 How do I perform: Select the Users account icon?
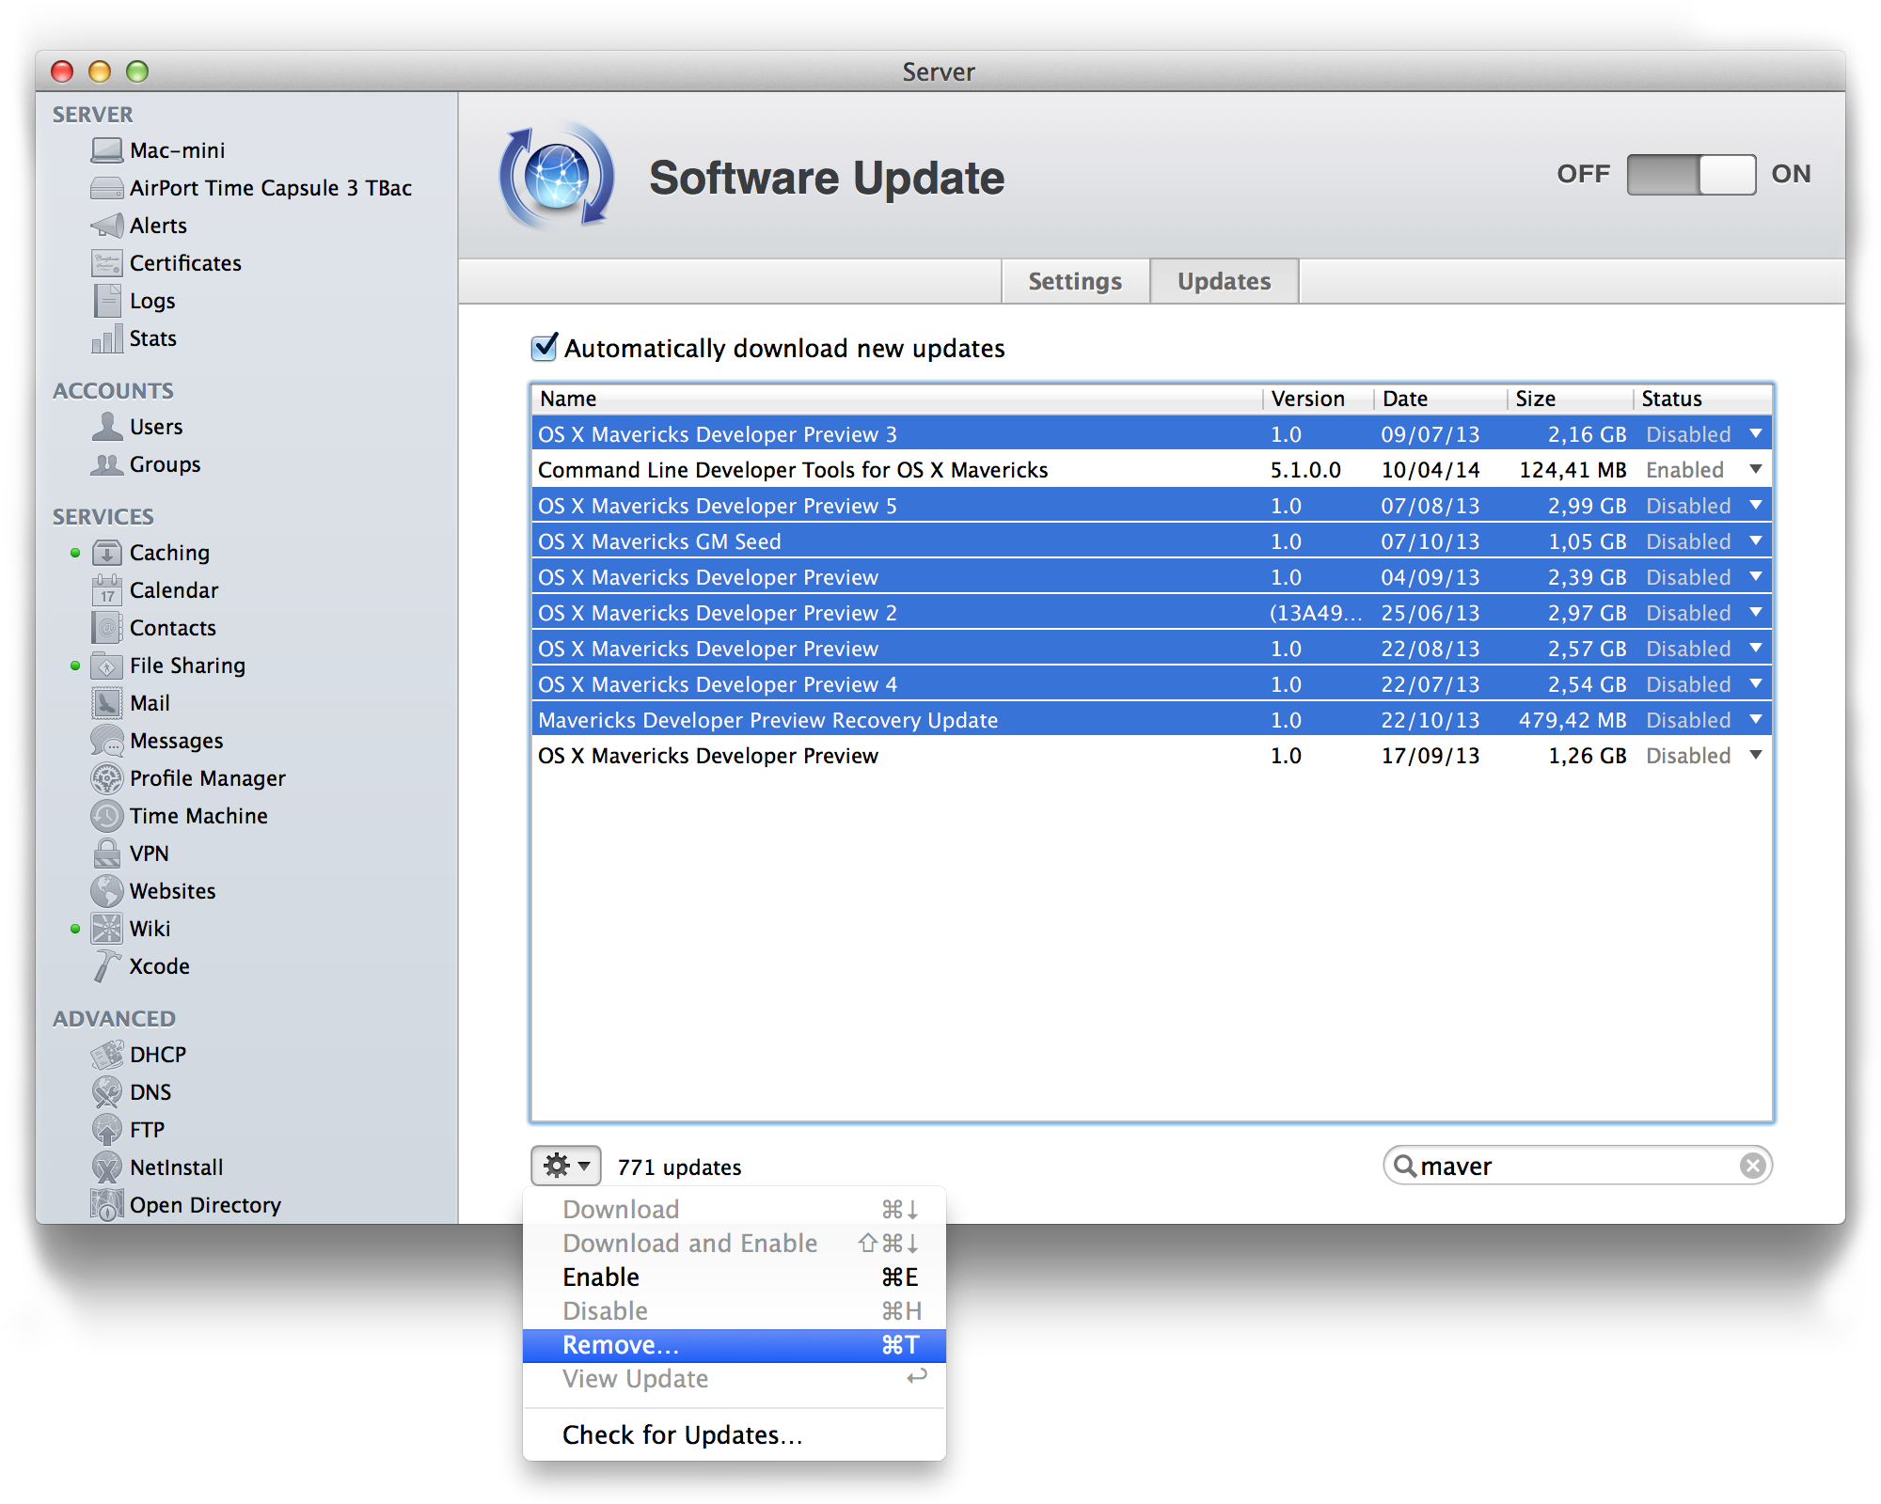(107, 427)
